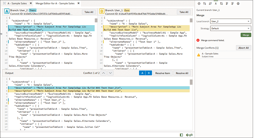
Task: Click the Git icon in status bar
Action: pyautogui.click(x=189, y=135)
